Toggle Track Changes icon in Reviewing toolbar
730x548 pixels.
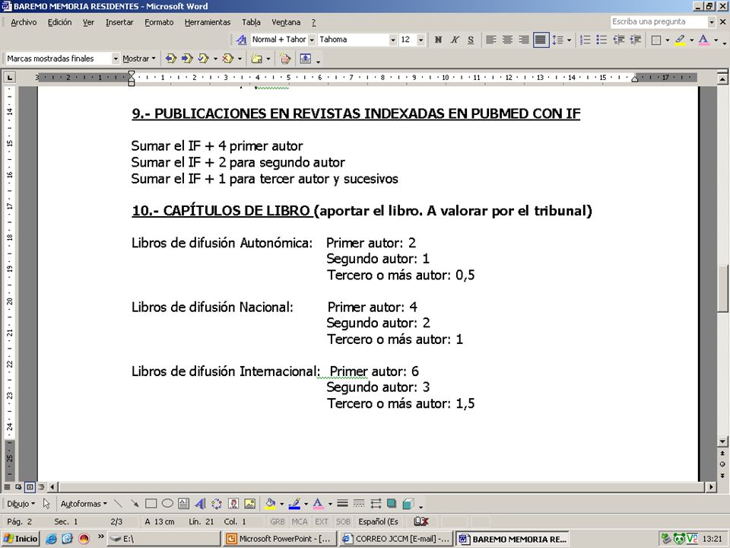(285, 59)
